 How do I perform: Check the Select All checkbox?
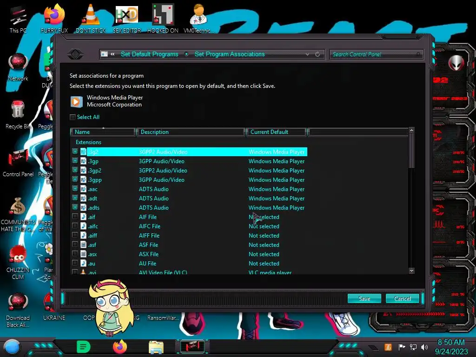coord(73,117)
